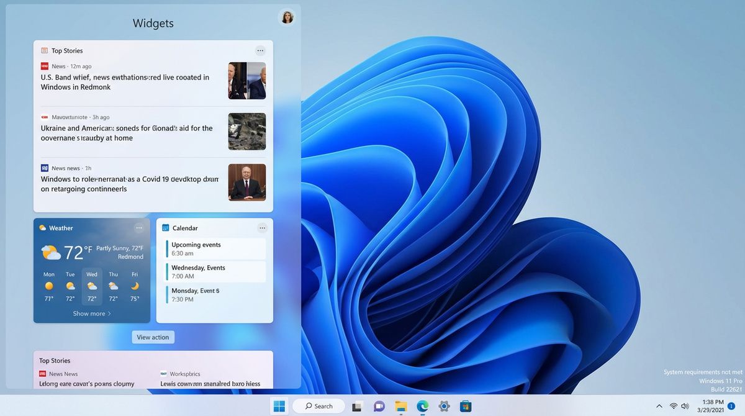This screenshot has width=745, height=416.
Task: Select Fri in the weather forecast
Action: point(134,286)
